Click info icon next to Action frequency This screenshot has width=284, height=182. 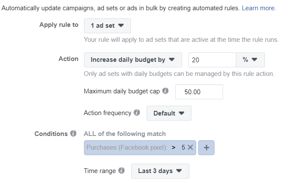click(137, 113)
